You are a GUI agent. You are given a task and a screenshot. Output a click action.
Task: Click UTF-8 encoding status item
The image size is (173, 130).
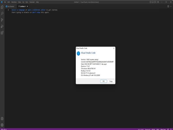pyautogui.click(x=153, y=129)
